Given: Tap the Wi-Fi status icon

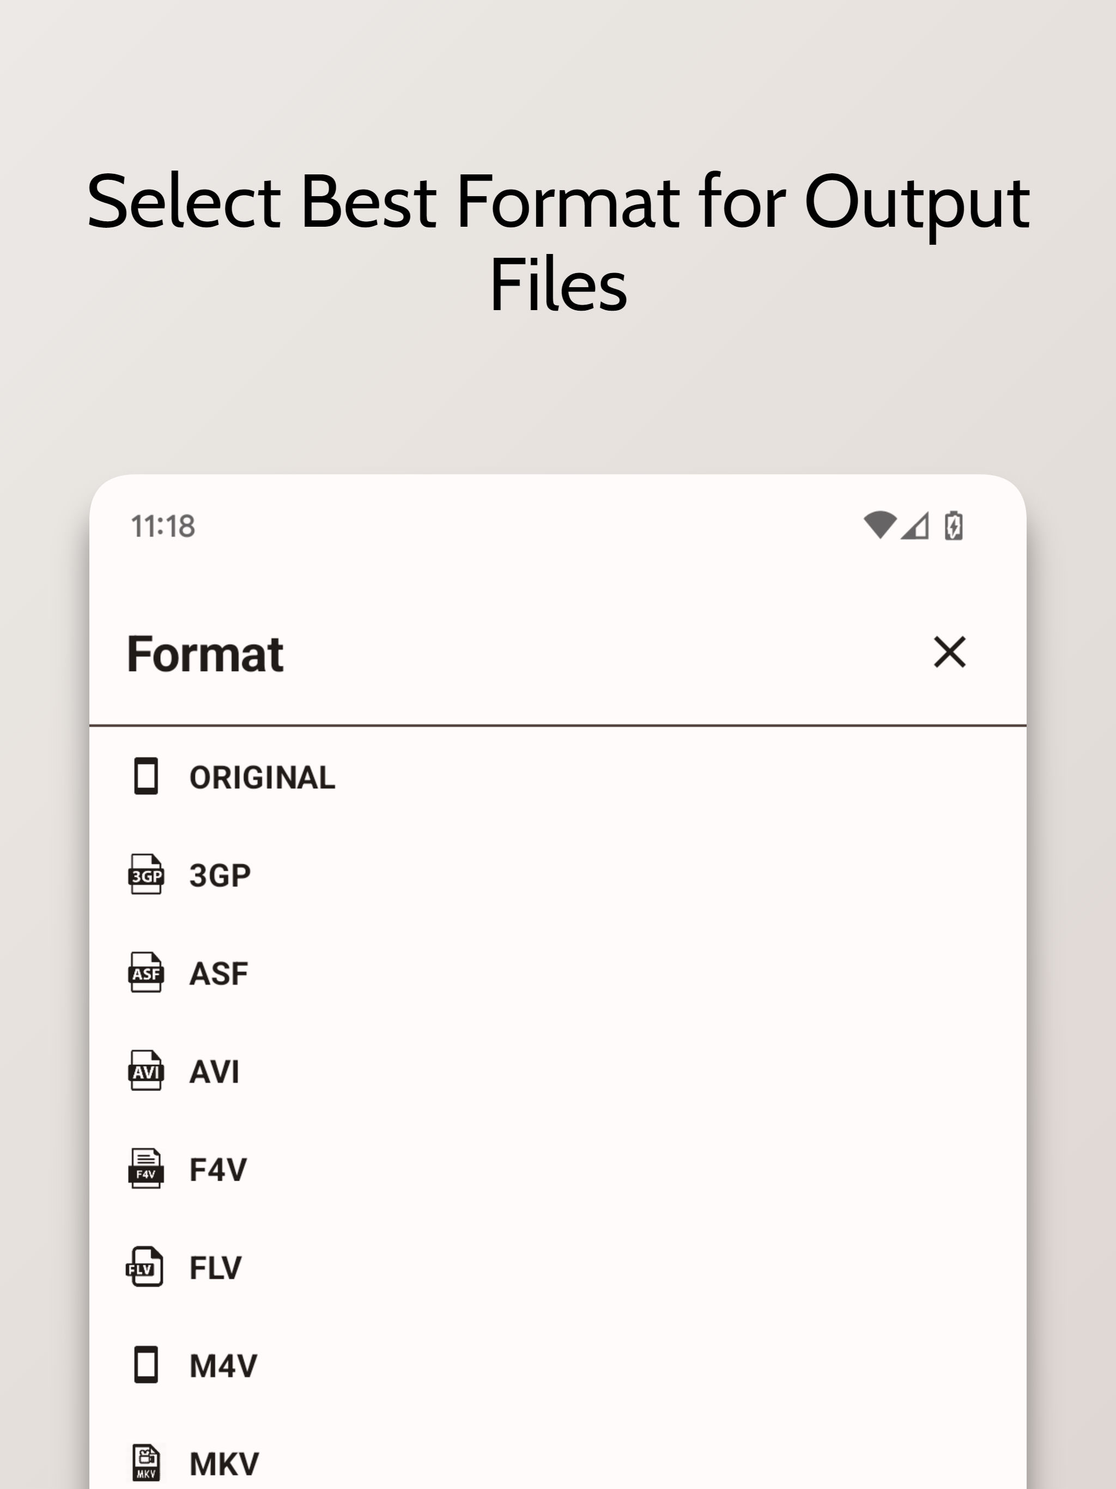Looking at the screenshot, I should pos(879,526).
